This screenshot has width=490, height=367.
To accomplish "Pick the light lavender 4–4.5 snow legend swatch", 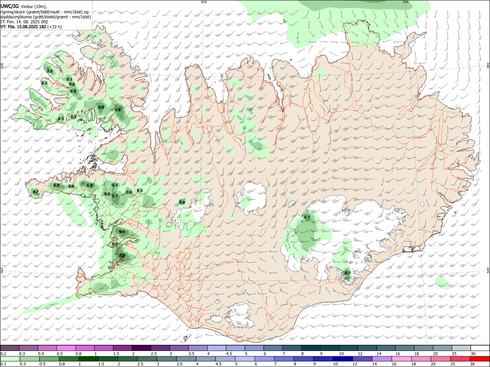I will click(x=217, y=348).
